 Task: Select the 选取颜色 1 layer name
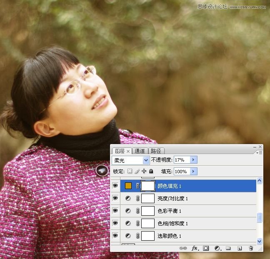pos(170,236)
